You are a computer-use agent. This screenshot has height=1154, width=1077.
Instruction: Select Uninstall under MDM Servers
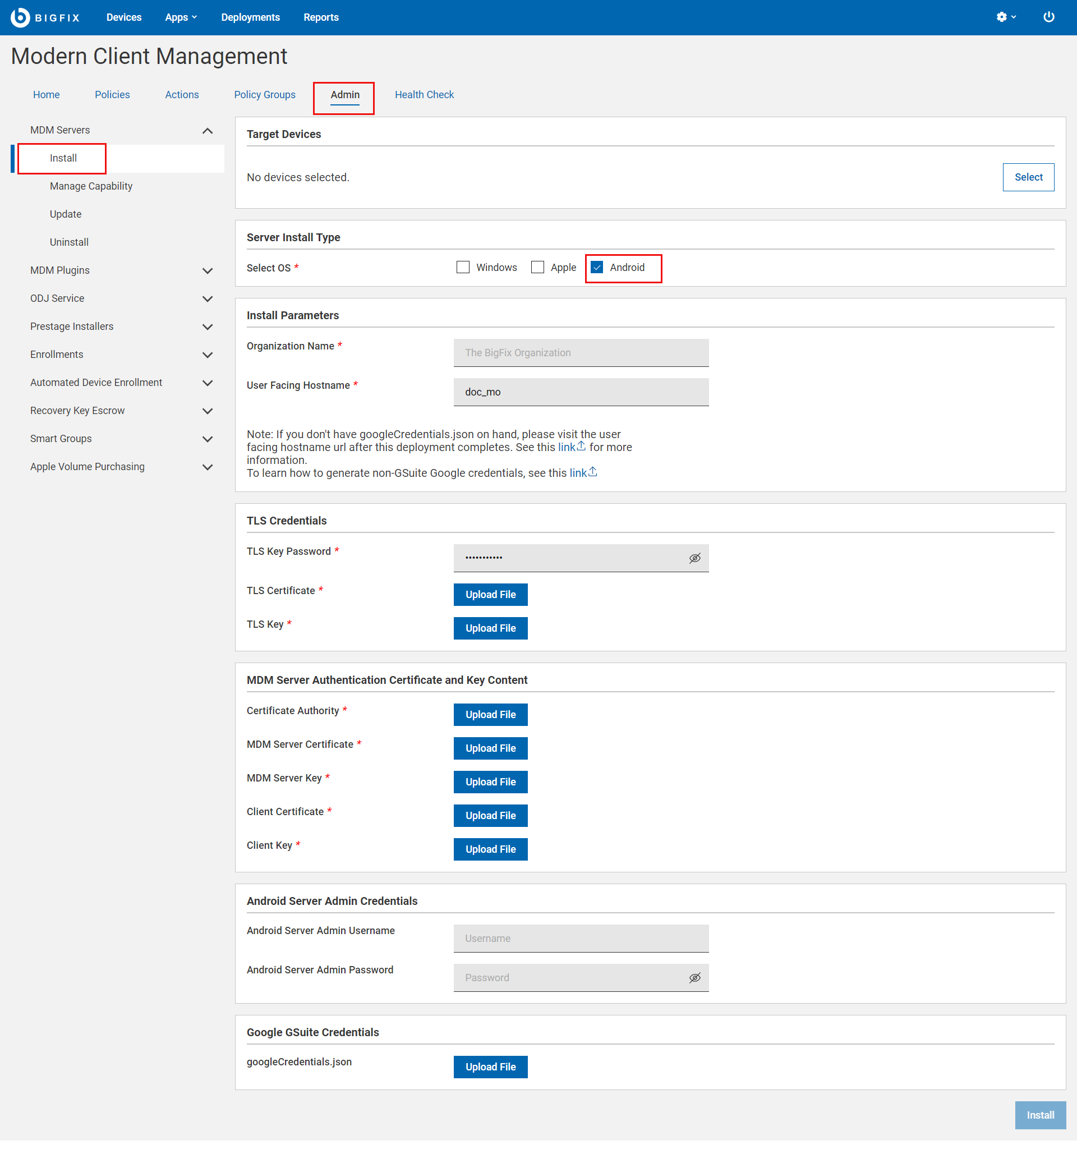click(68, 242)
